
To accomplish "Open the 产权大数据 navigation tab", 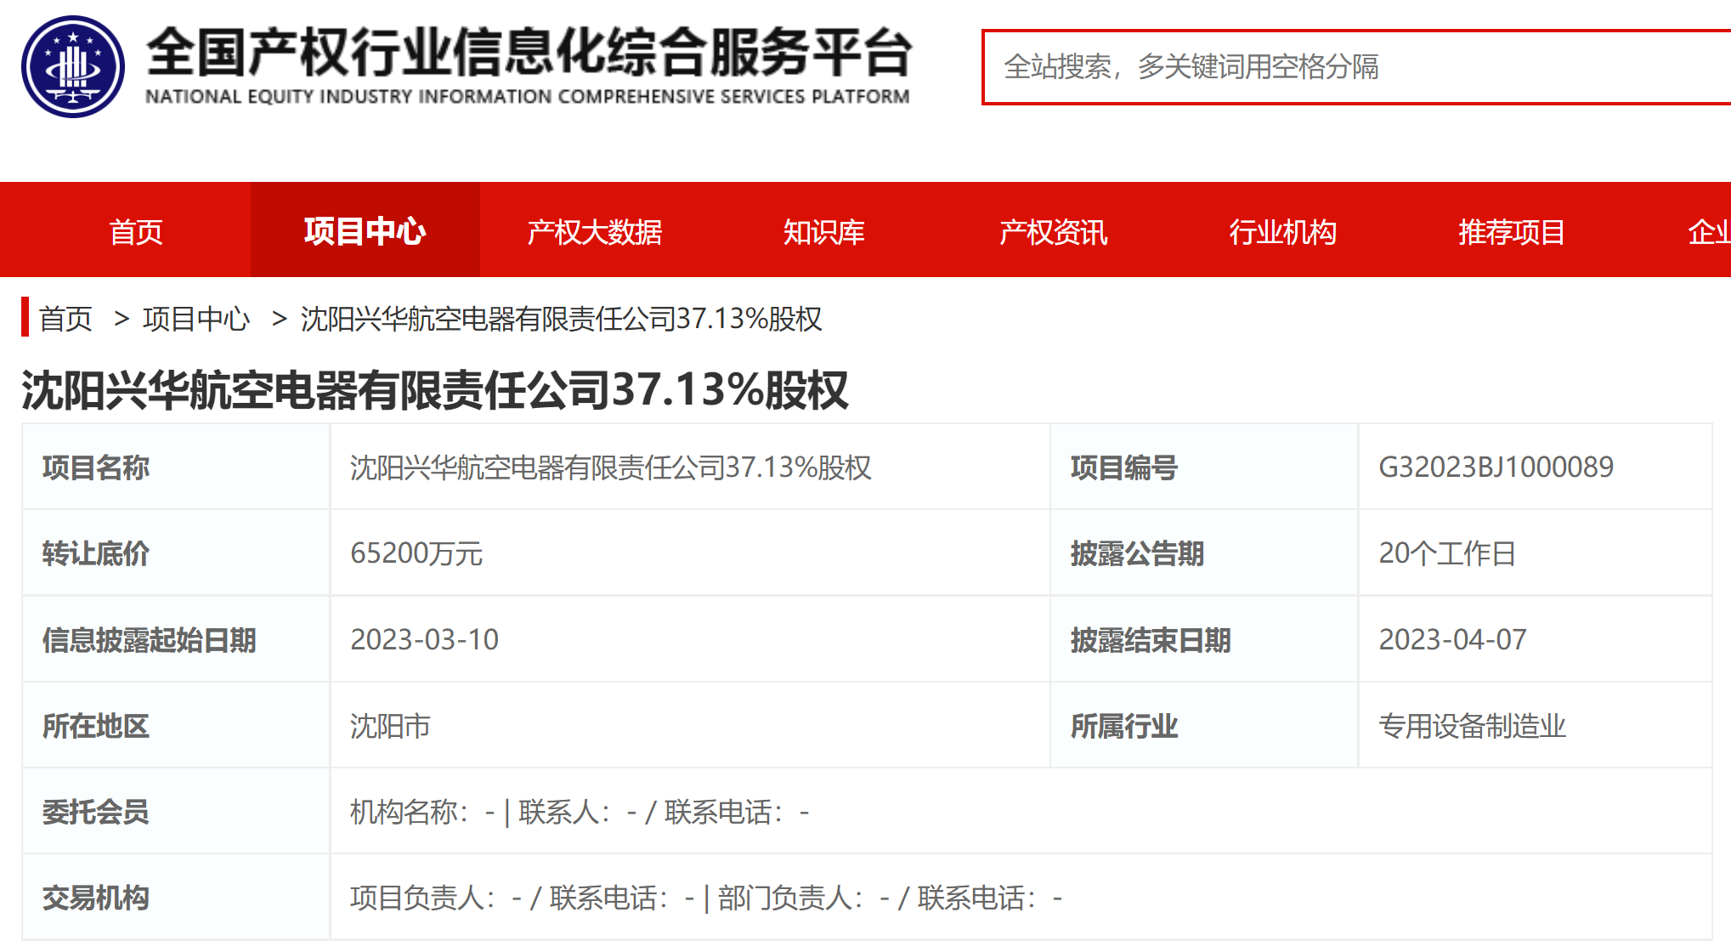I will tap(595, 231).
